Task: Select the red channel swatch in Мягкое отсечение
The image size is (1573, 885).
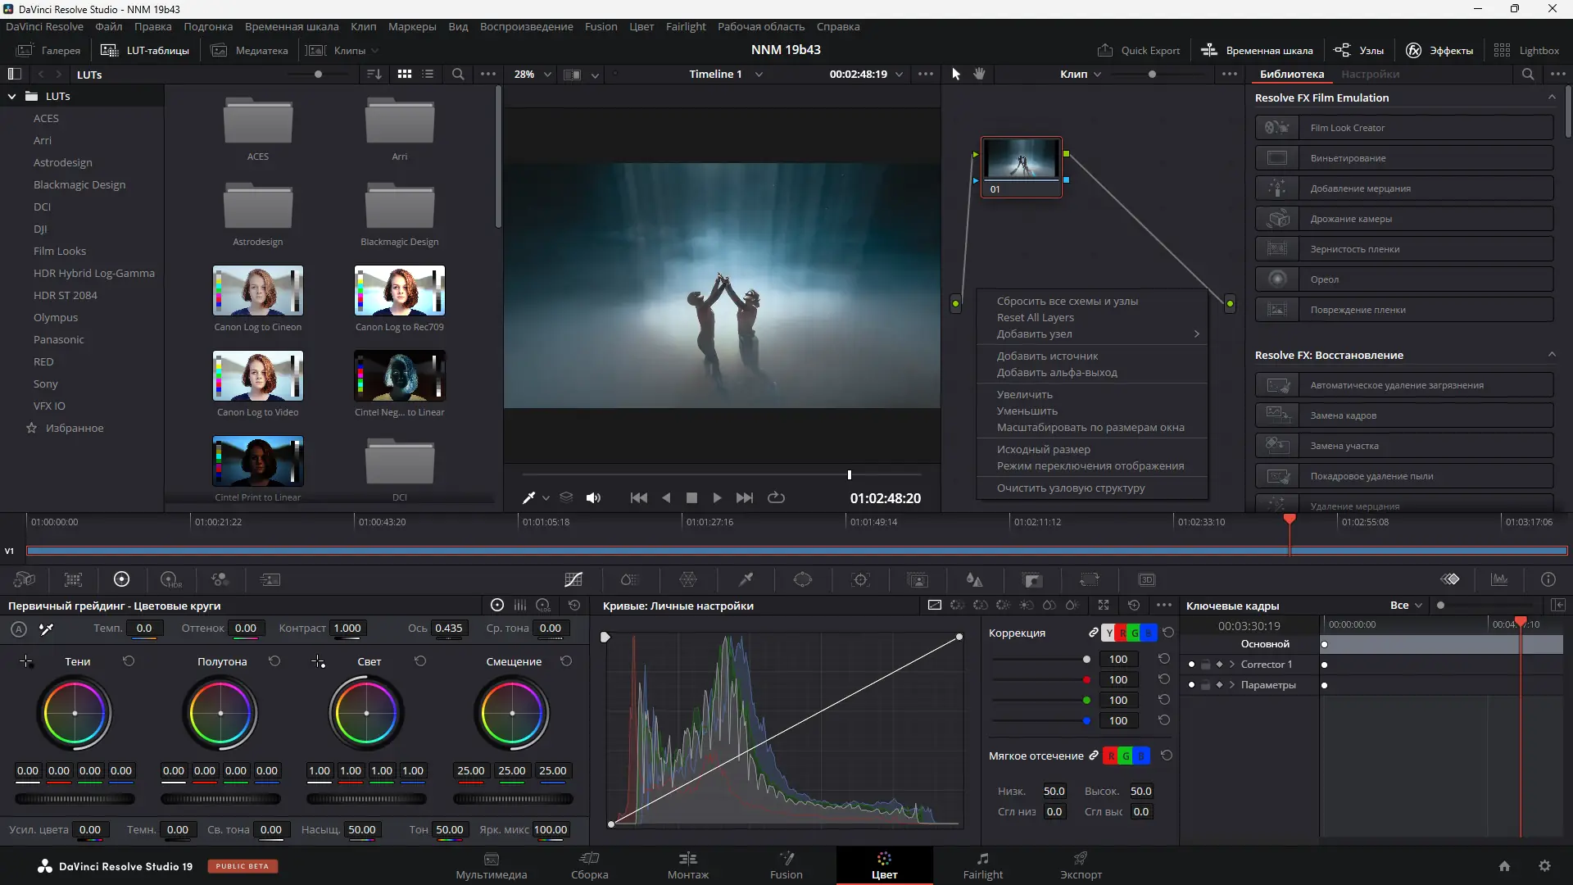Action: (x=1113, y=756)
